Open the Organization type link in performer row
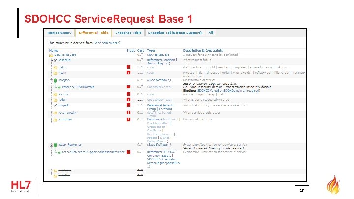 click(156, 127)
